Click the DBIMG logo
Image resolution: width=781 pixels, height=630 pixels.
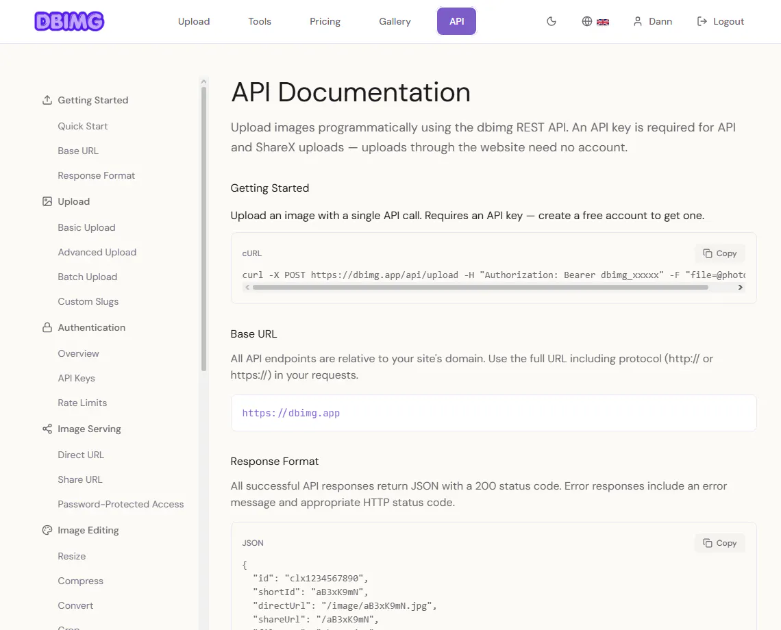point(69,21)
